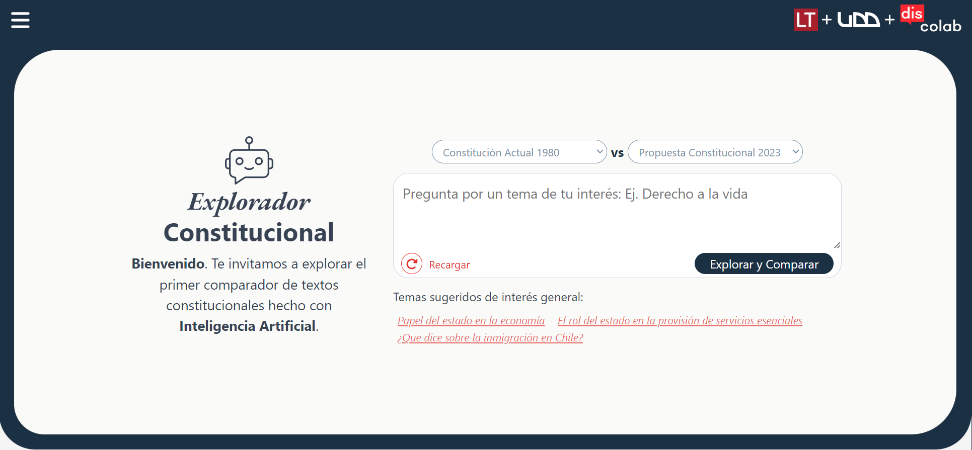Image resolution: width=972 pixels, height=450 pixels.
Task: Click the robot chatbot icon
Action: [x=249, y=161]
